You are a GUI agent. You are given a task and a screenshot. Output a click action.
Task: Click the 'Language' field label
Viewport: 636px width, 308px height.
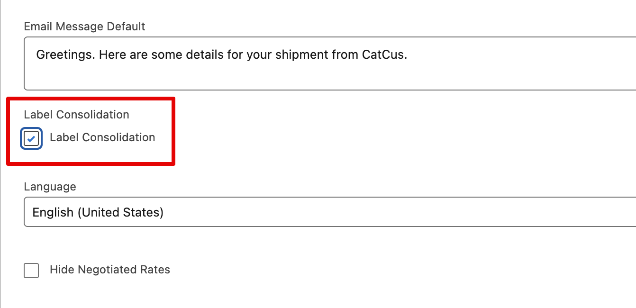click(x=50, y=187)
